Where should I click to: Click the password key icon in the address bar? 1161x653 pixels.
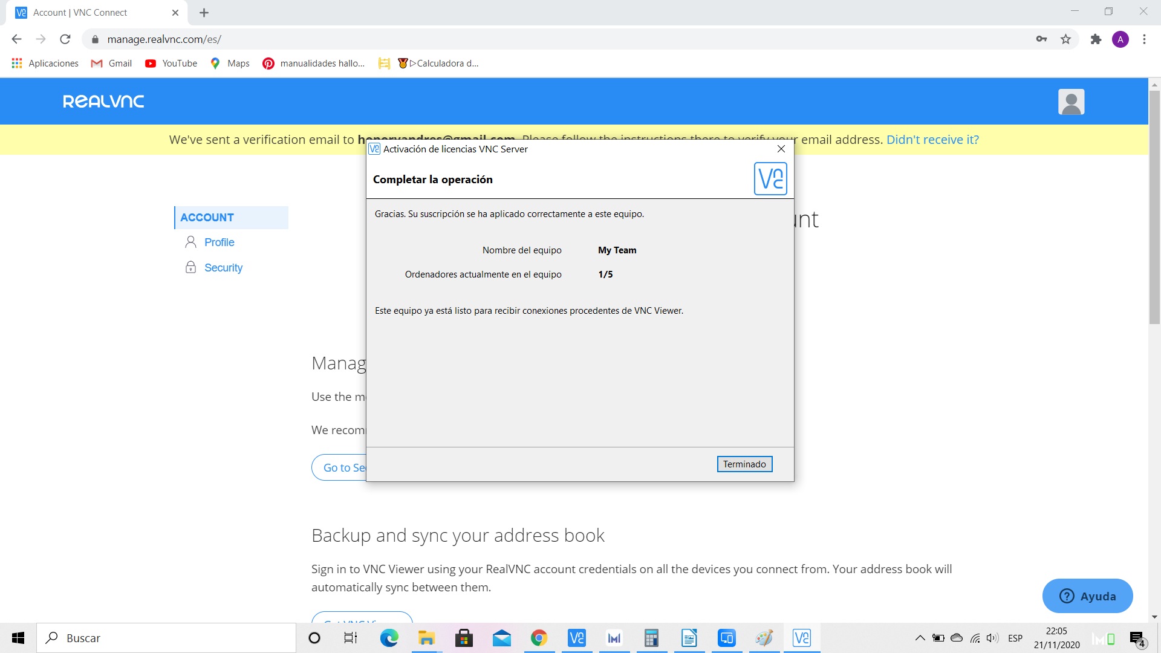(x=1041, y=39)
